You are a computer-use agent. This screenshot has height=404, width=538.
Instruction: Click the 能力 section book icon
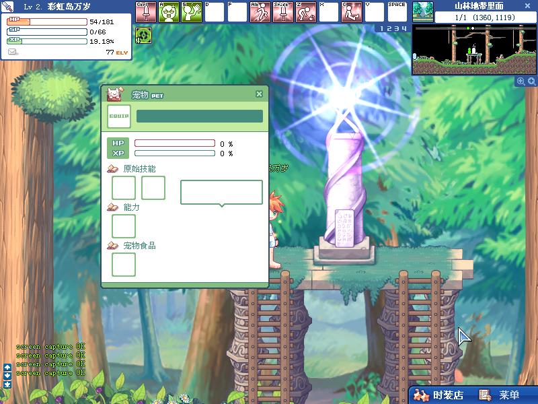113,207
